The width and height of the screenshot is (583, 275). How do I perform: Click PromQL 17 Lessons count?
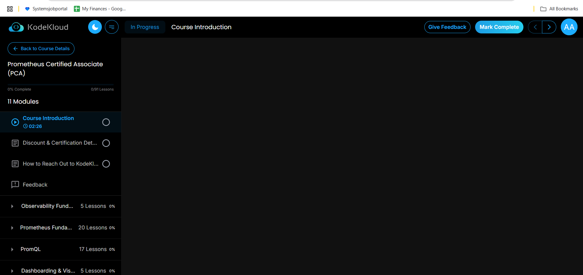(x=93, y=249)
